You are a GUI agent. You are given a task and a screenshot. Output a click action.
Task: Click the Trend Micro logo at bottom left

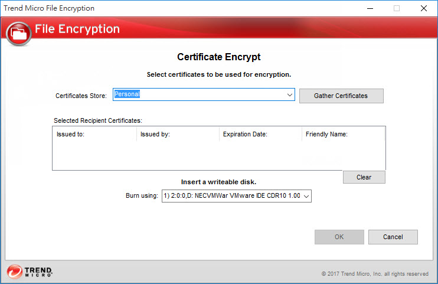tap(30, 272)
